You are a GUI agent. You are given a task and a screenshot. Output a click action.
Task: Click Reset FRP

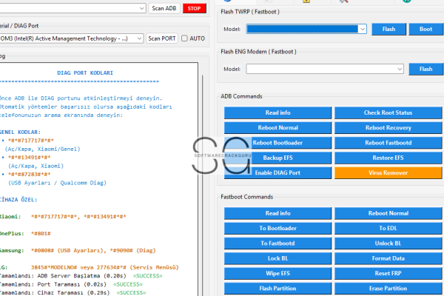388,273
